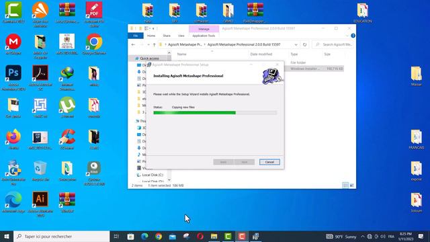Expand the address bar history dropdown
The image size is (430, 242).
pyautogui.click(x=296, y=44)
